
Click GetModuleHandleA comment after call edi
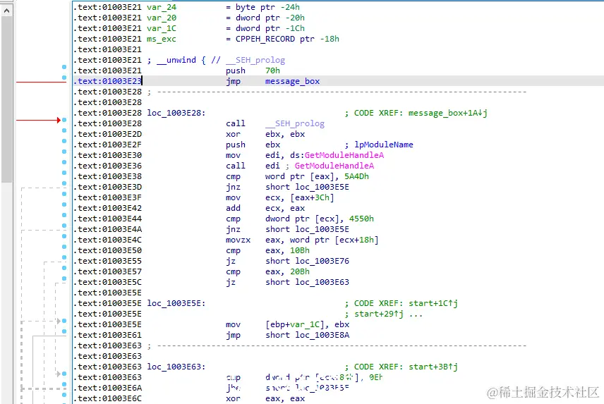point(334,166)
